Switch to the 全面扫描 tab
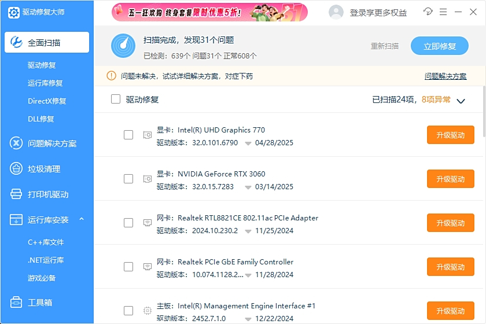The height and width of the screenshot is (324, 486). click(46, 42)
